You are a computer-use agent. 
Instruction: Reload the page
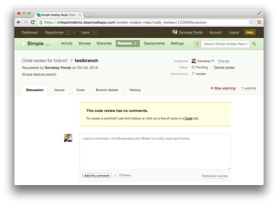coord(33,22)
